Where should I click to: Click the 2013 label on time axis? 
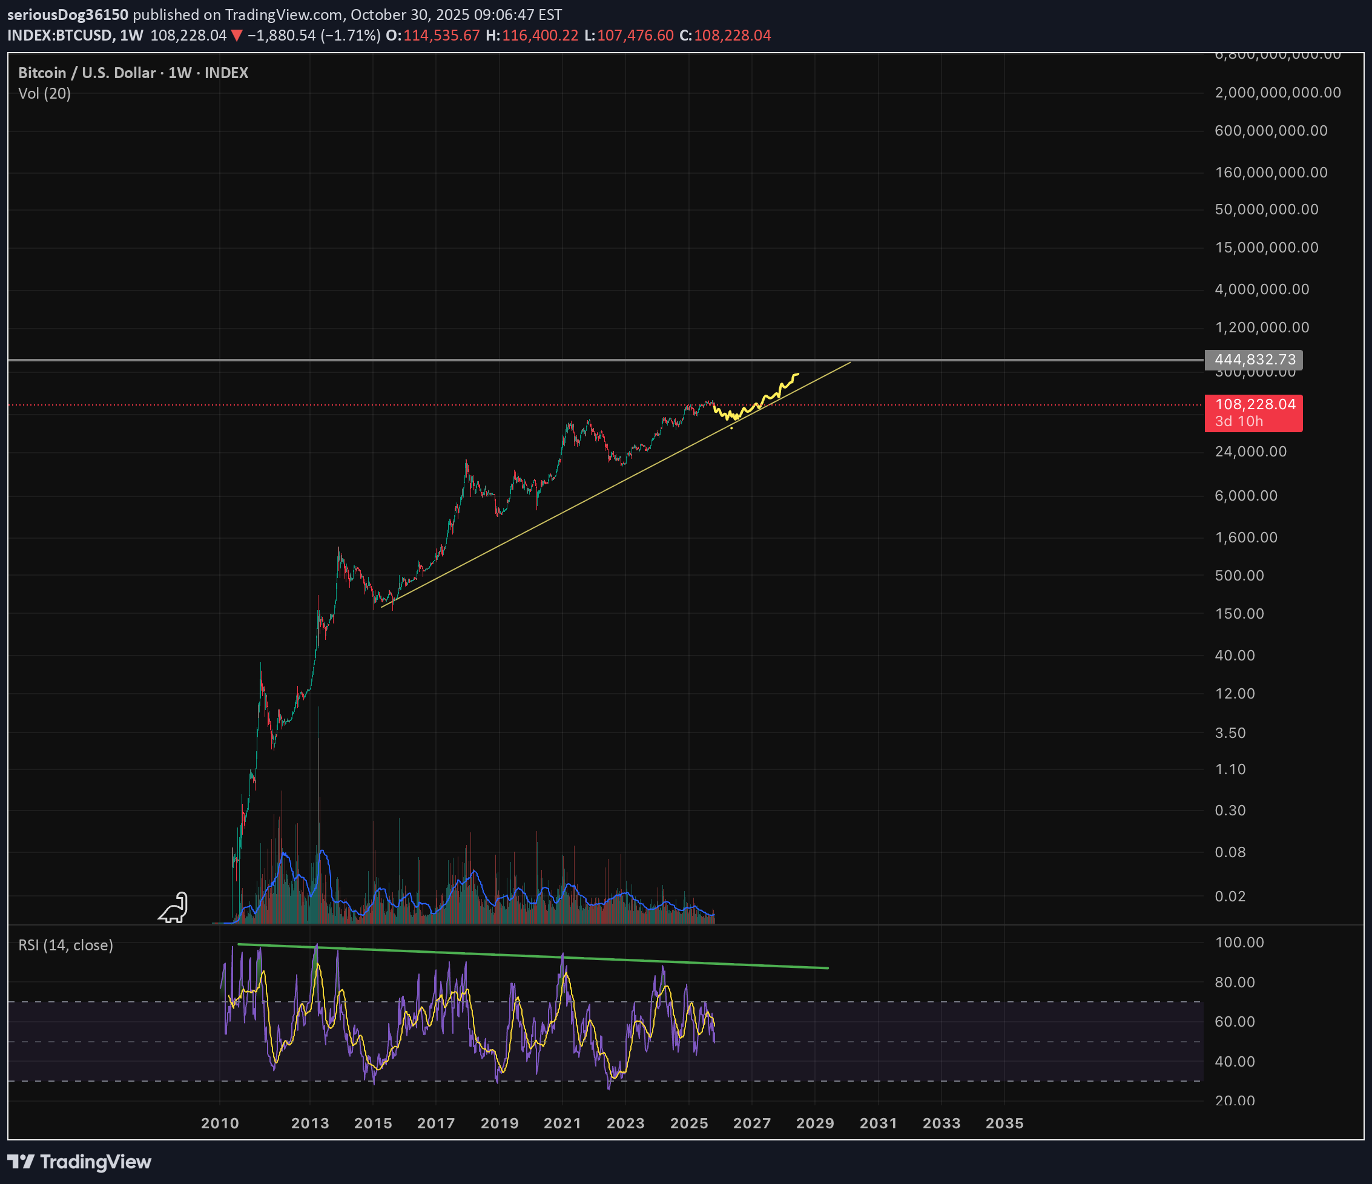(x=310, y=1123)
